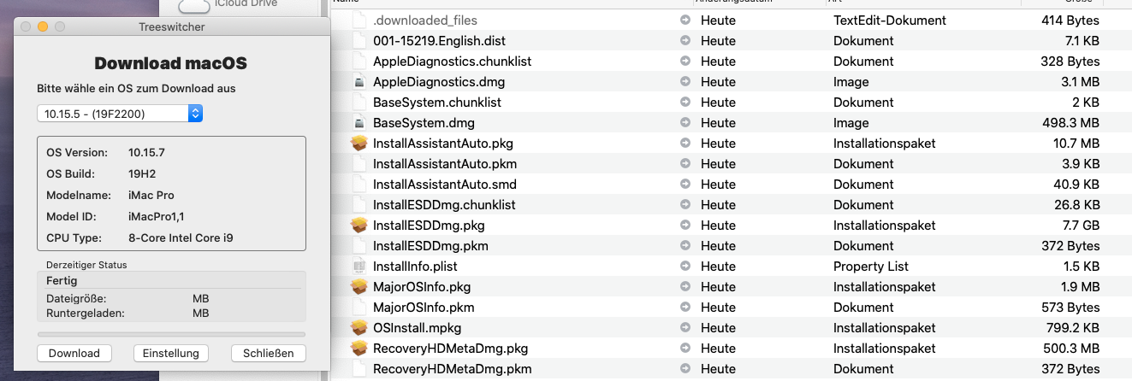Click the RecoveryHDMetaDmg.pkg package icon
This screenshot has width=1132, height=381.
point(359,349)
